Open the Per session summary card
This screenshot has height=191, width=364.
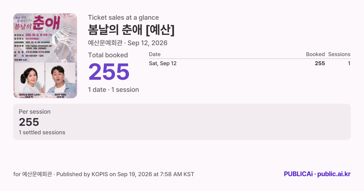[182, 122]
